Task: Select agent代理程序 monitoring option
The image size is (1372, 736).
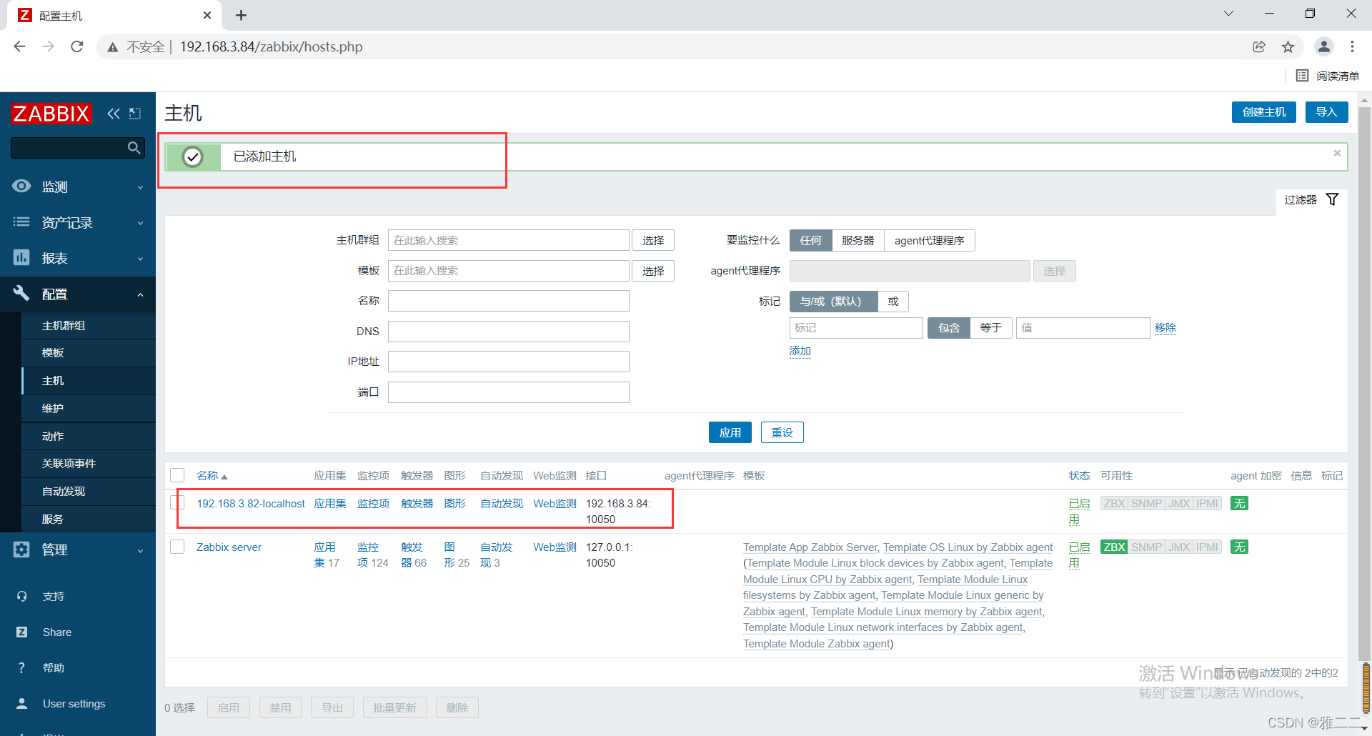Action: [x=929, y=240]
